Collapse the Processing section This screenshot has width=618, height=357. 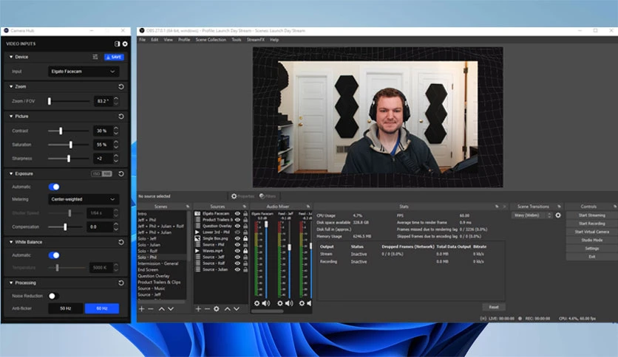click(x=11, y=283)
